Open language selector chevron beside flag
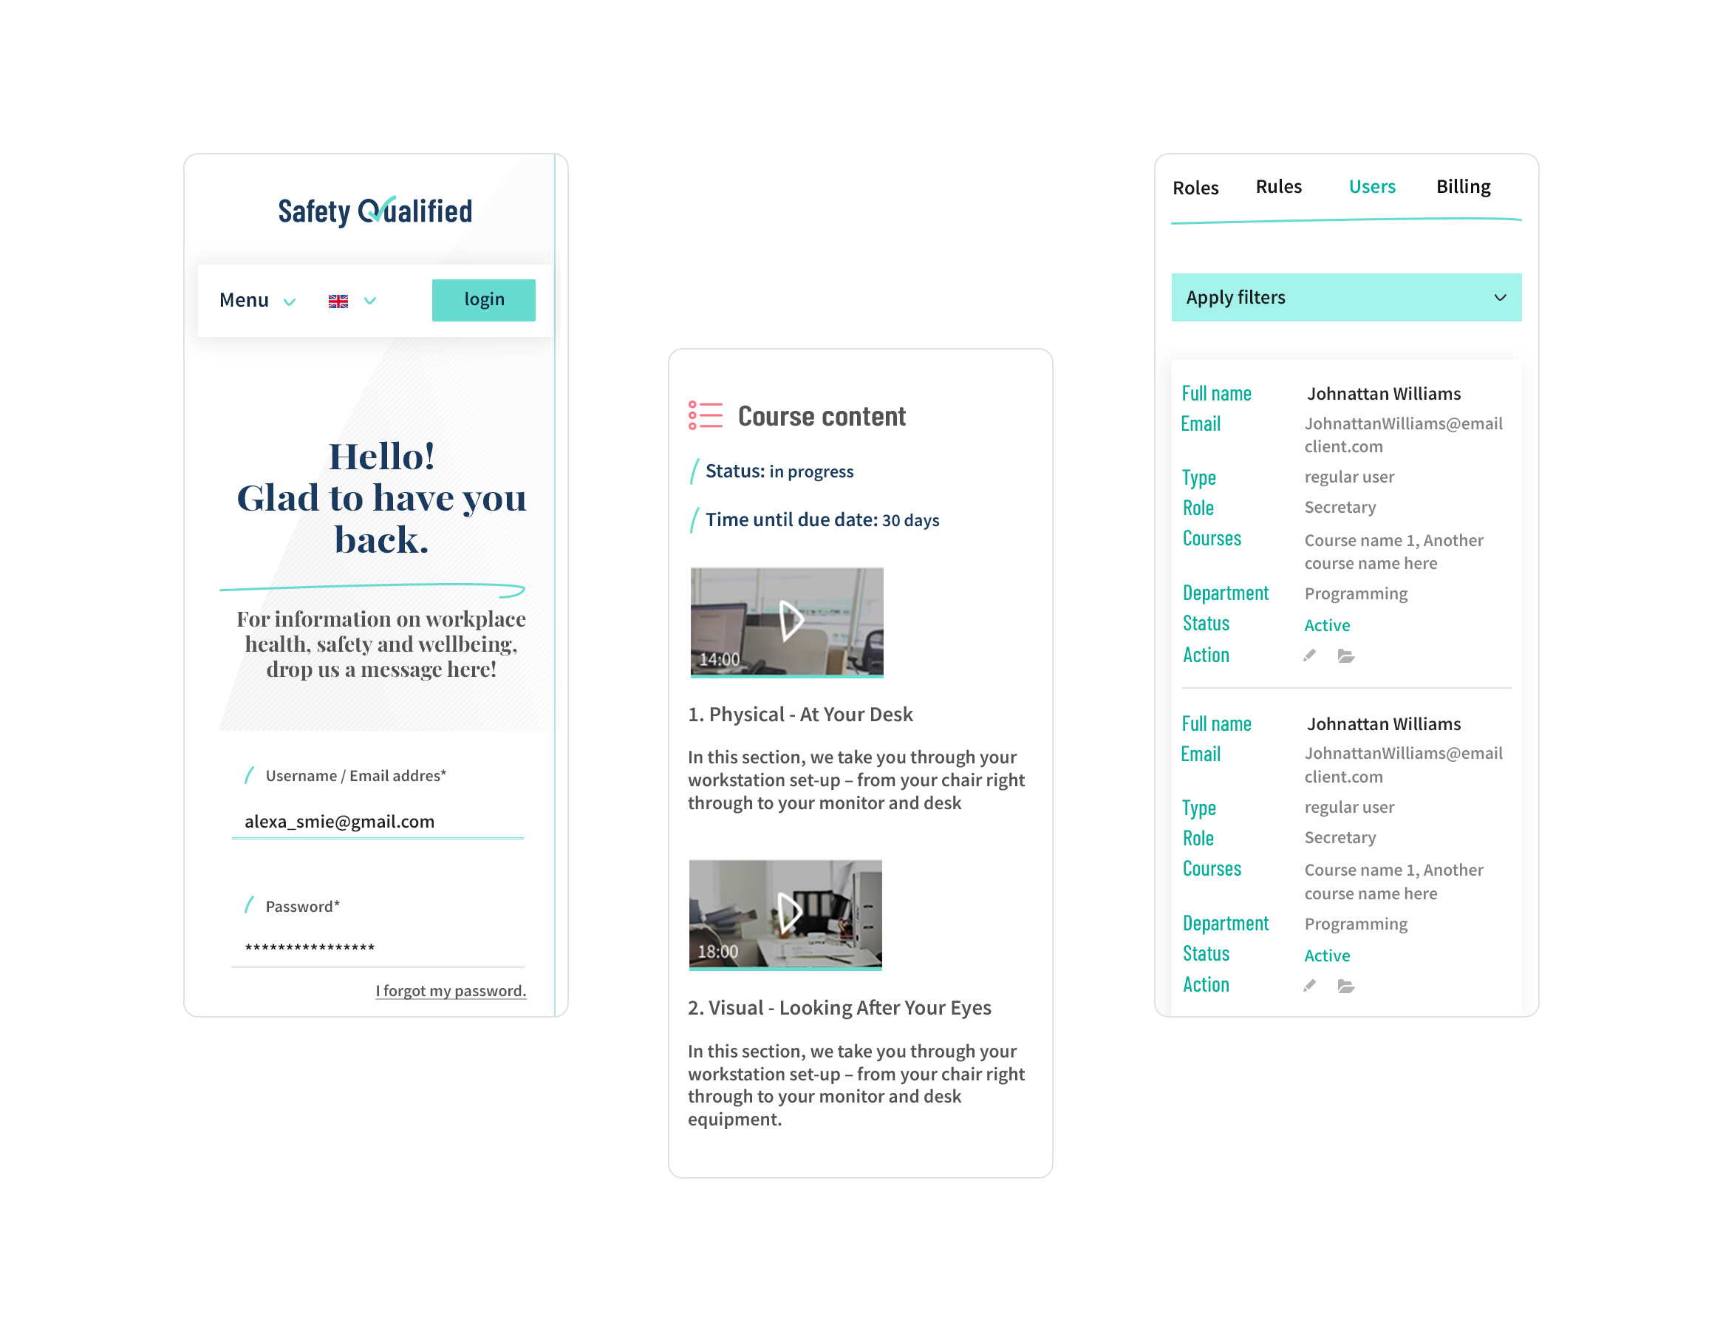Viewport: 1720px width, 1339px height. tap(370, 301)
